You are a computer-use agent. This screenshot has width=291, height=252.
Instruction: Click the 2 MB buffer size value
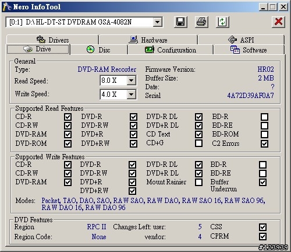[x=266, y=78]
